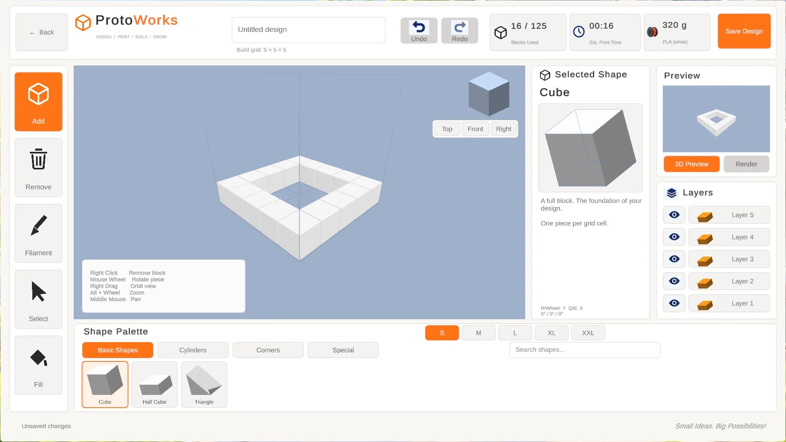Open the Cylinders shape tab
This screenshot has width=786, height=442.
coord(193,350)
